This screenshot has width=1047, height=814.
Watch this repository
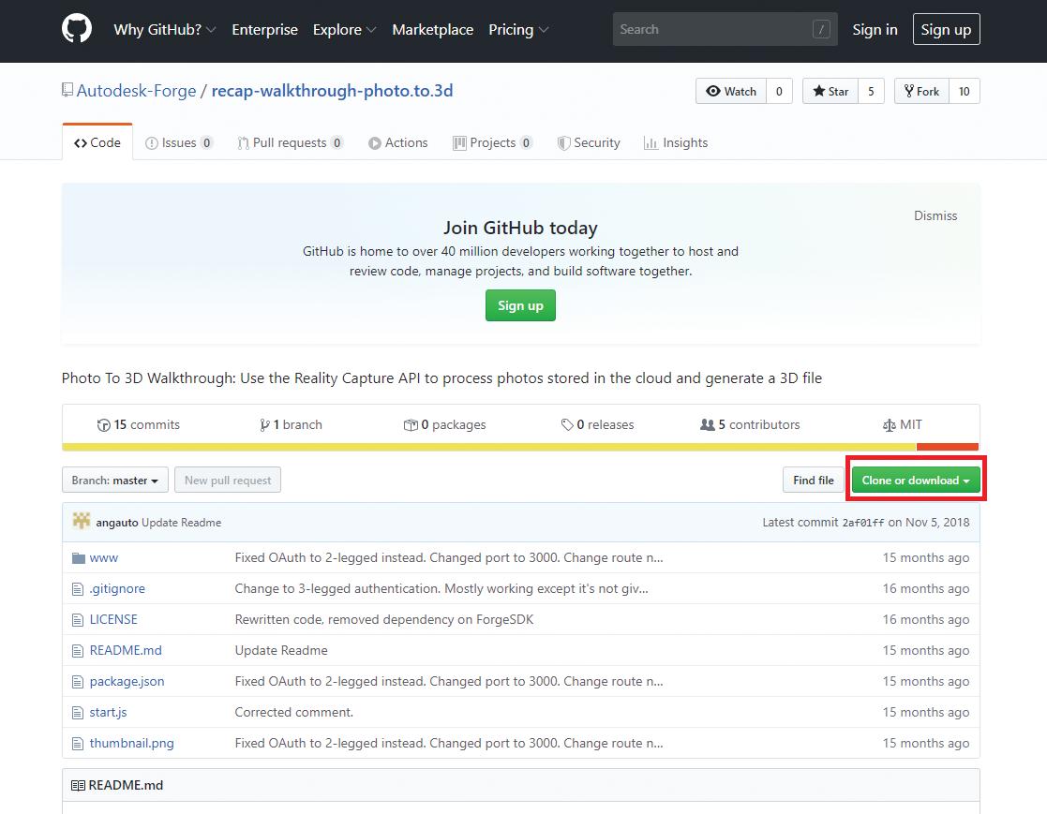coord(731,92)
